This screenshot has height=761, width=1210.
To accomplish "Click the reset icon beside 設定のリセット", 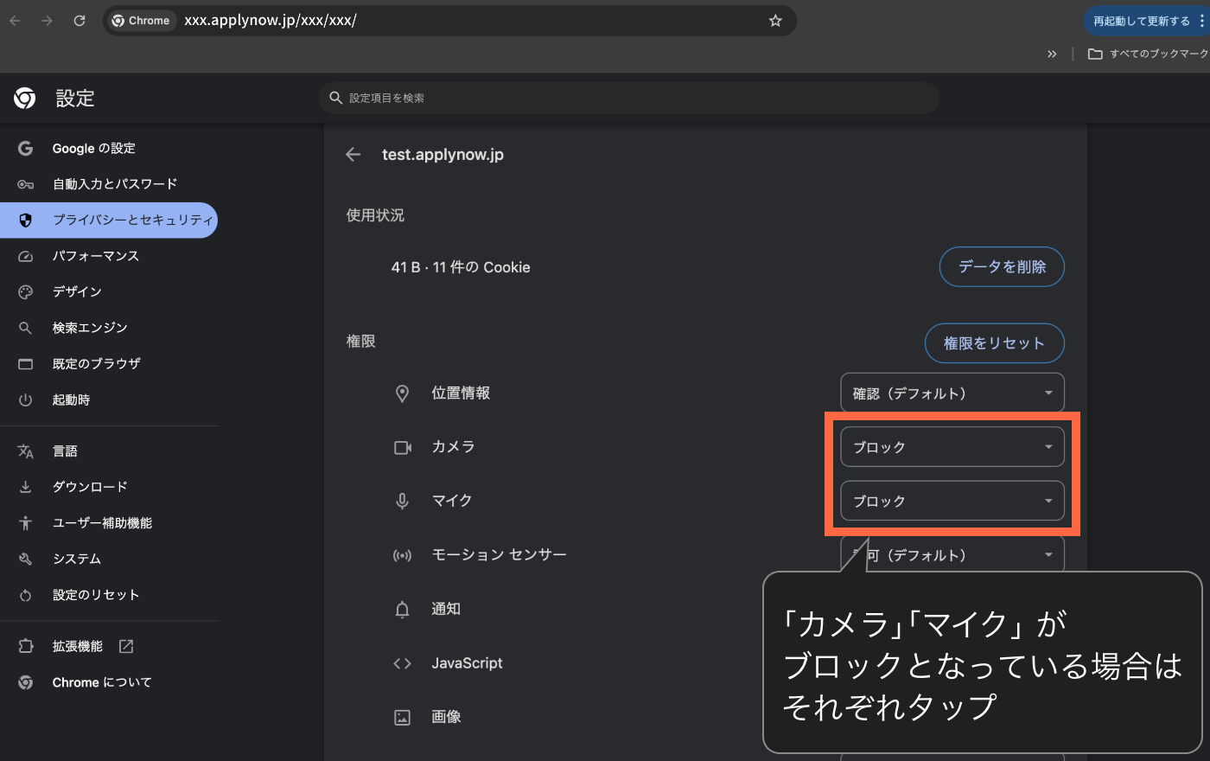I will pyautogui.click(x=25, y=595).
